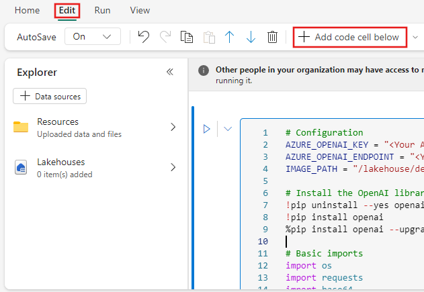Collapse the Explorer panel
The image size is (424, 292).
pyautogui.click(x=170, y=72)
